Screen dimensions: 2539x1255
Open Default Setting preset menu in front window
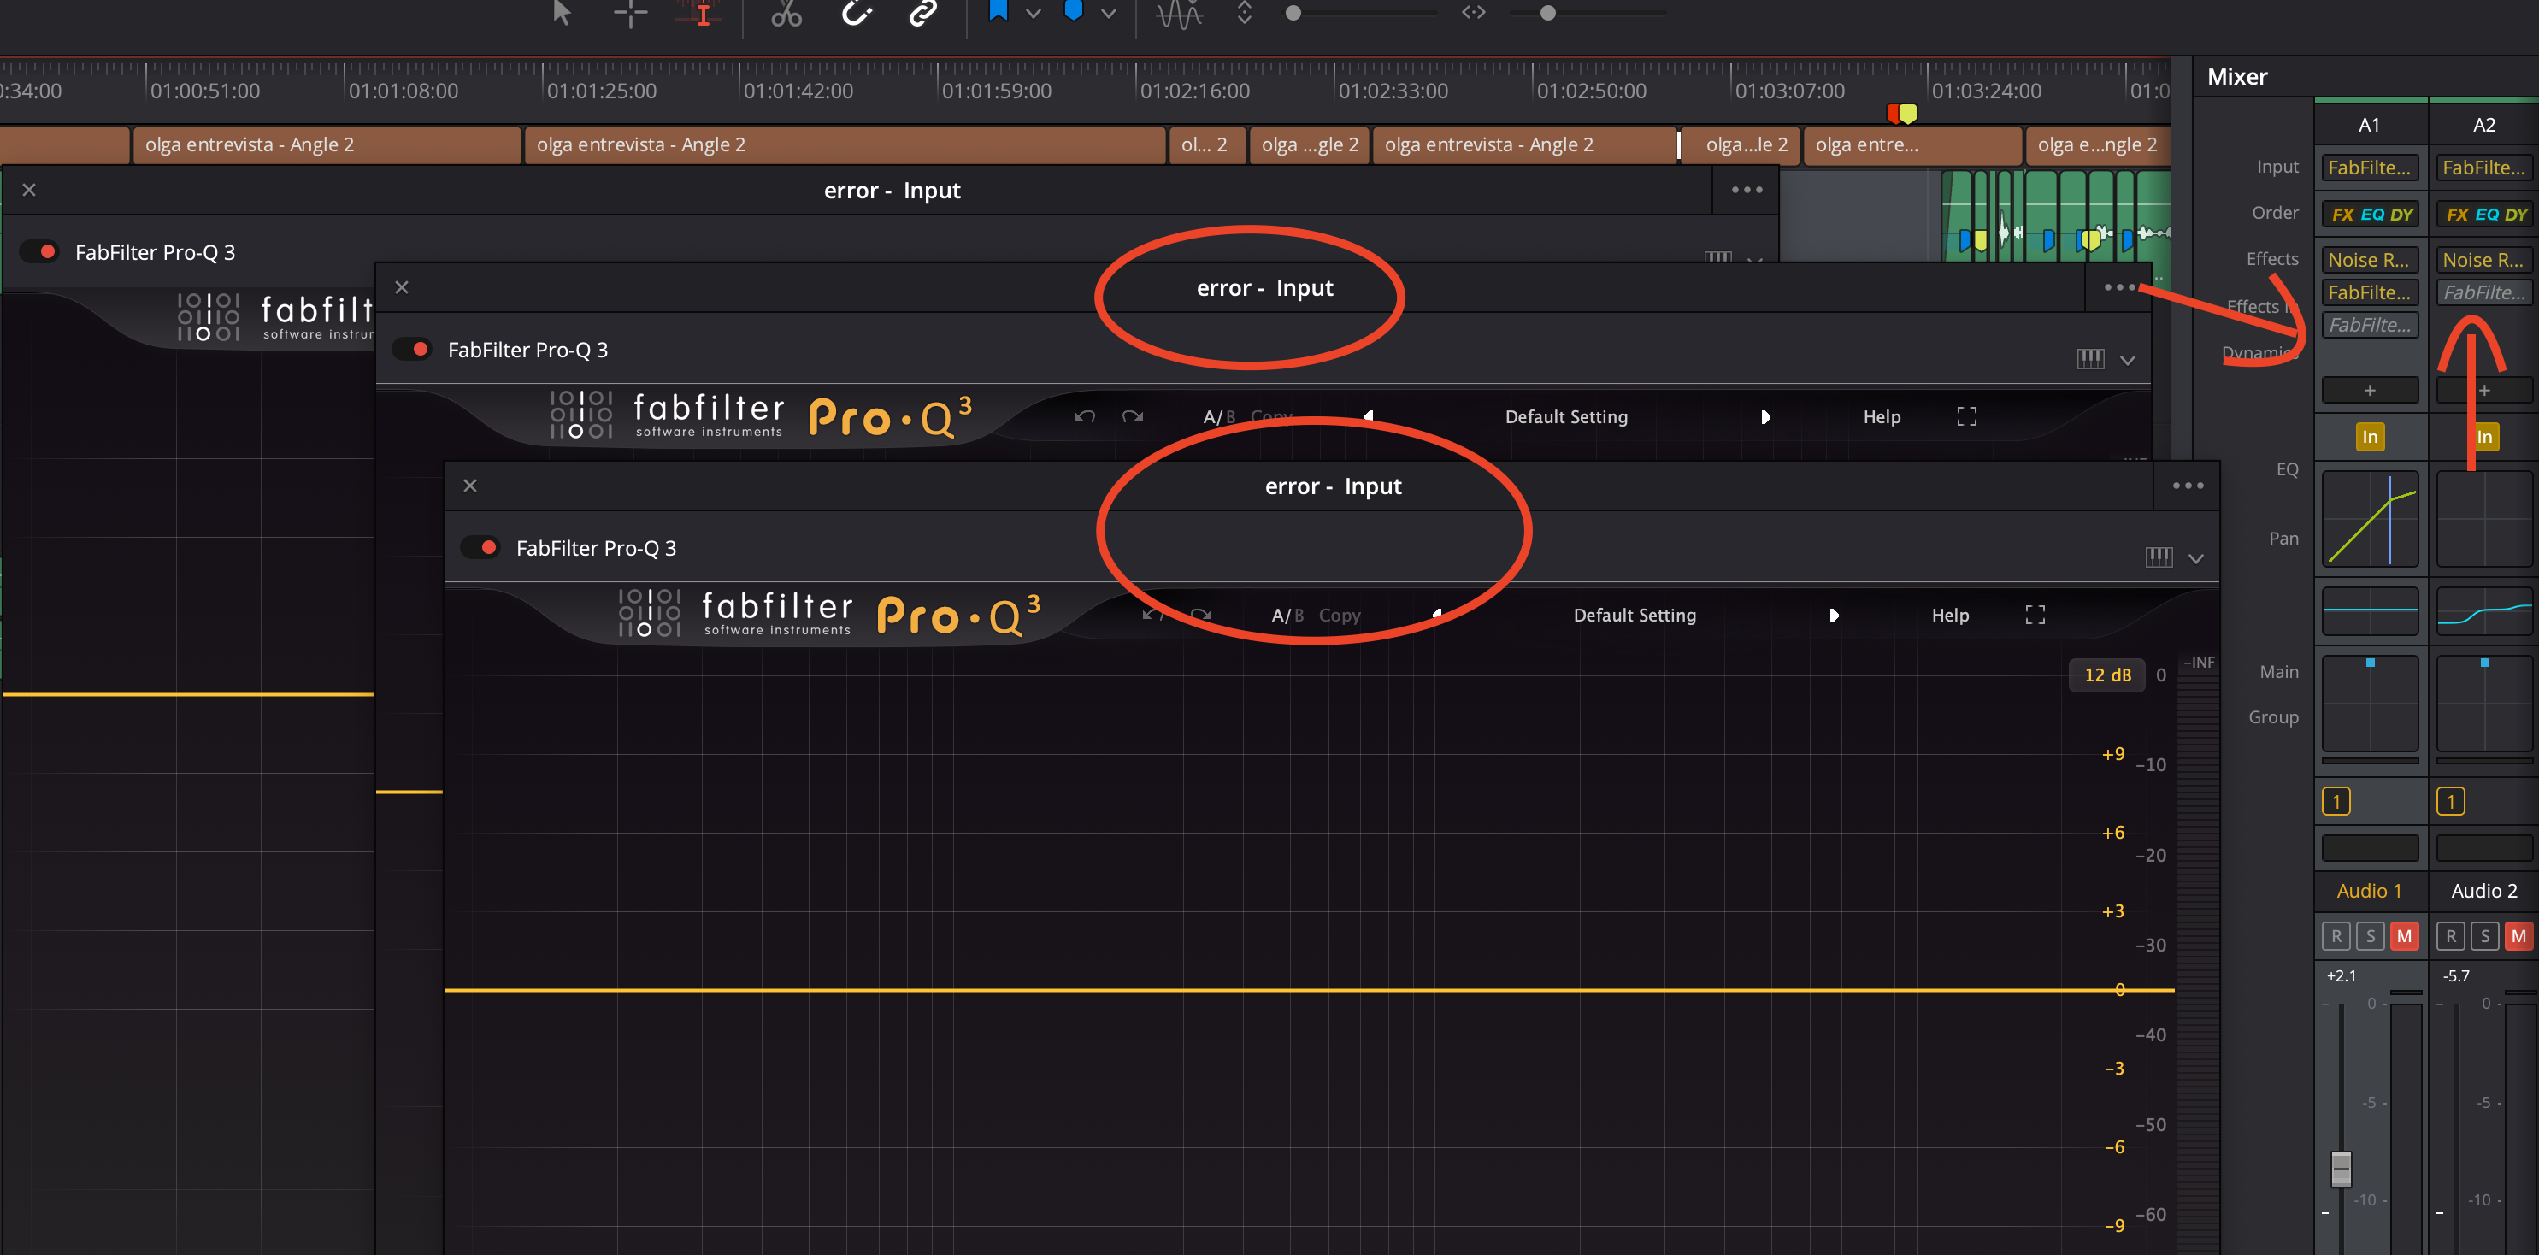point(1635,616)
